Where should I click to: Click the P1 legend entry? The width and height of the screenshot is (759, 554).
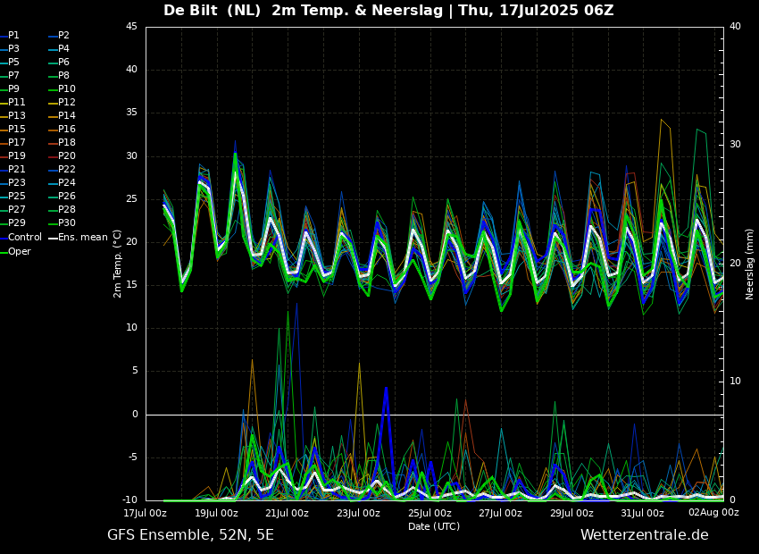[x=13, y=36]
